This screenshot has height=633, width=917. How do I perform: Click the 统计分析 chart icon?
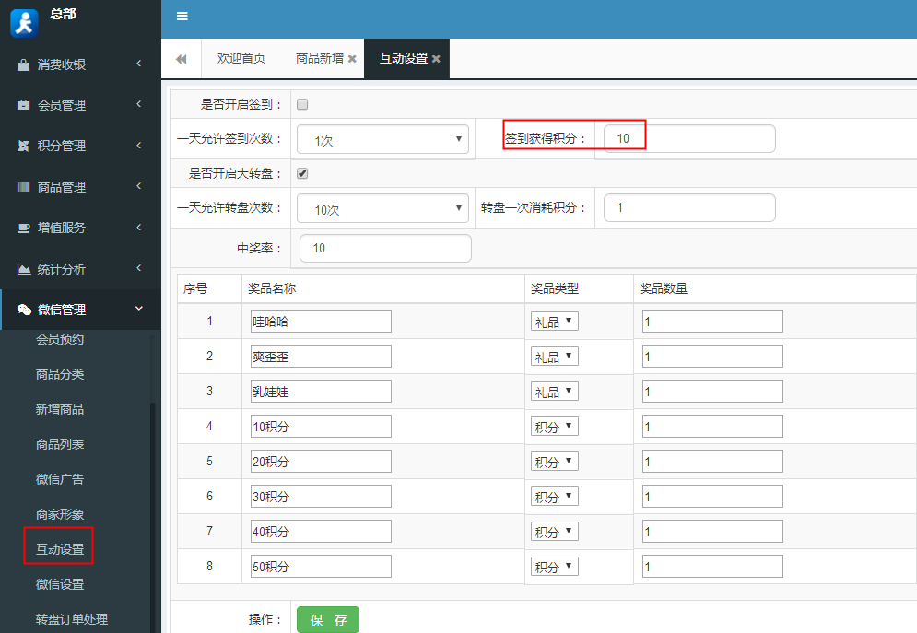click(22, 267)
